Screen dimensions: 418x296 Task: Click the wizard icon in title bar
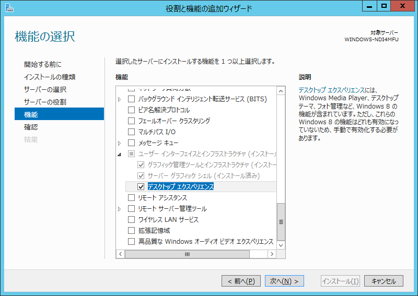pos(7,7)
